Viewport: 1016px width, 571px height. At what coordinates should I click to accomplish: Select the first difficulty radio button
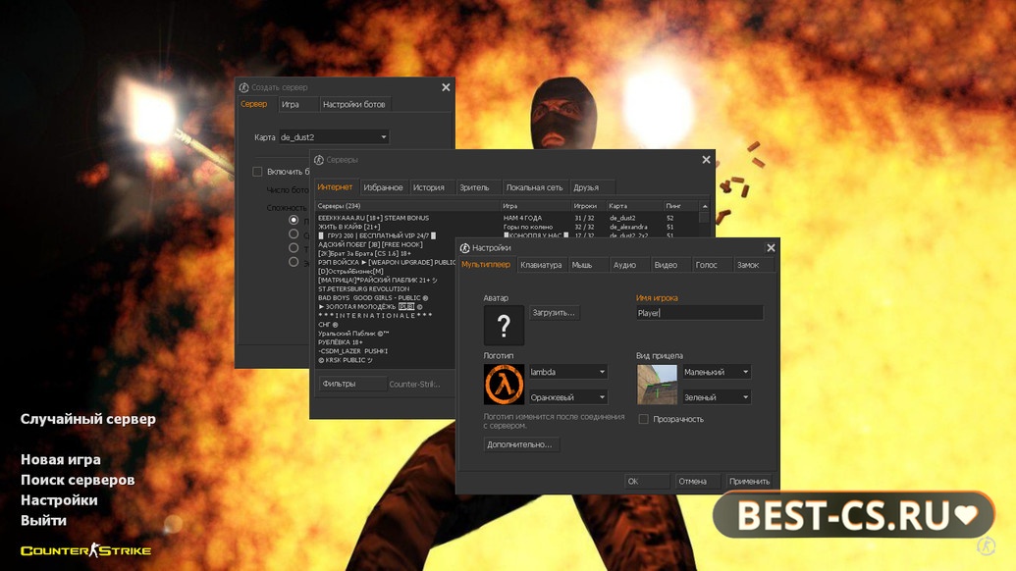[294, 220]
